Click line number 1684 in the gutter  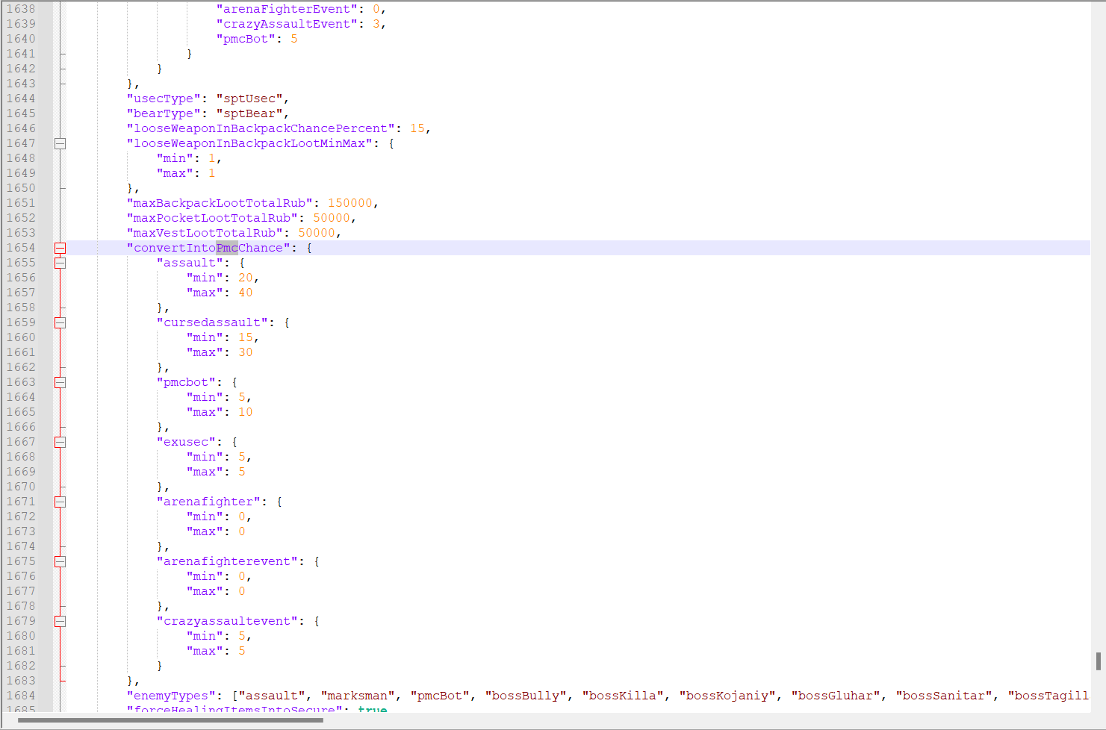(21, 696)
